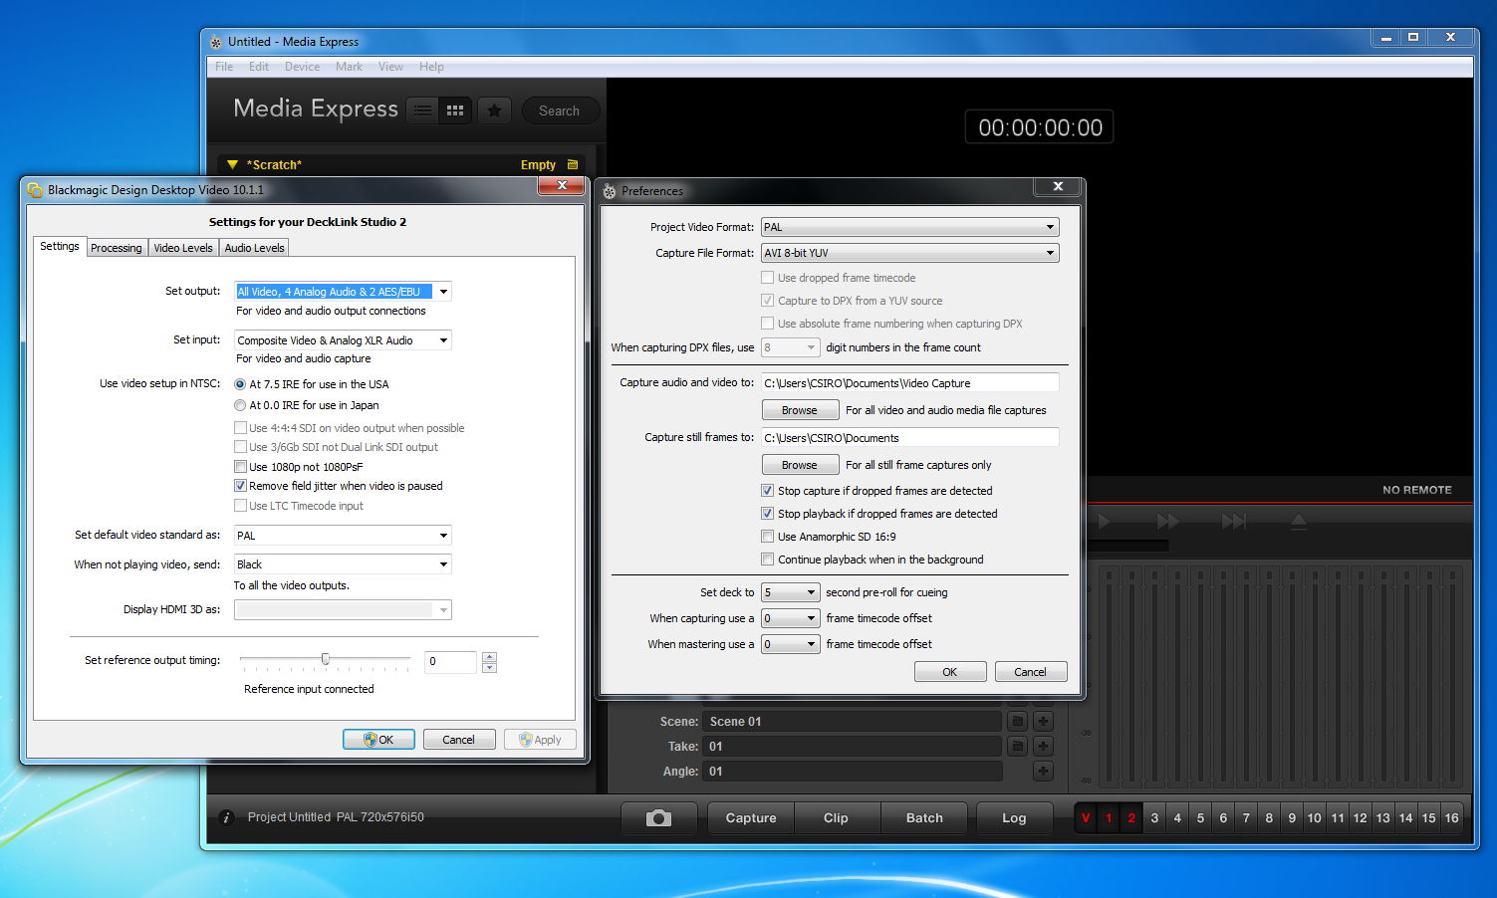This screenshot has width=1497, height=898.
Task: Increase reference output timing with up arrow
Action: pyautogui.click(x=489, y=656)
